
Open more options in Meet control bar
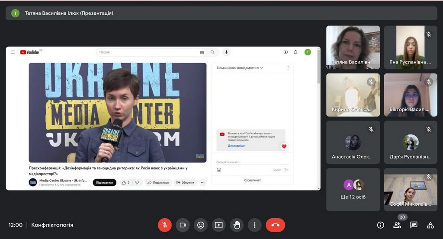click(x=255, y=225)
